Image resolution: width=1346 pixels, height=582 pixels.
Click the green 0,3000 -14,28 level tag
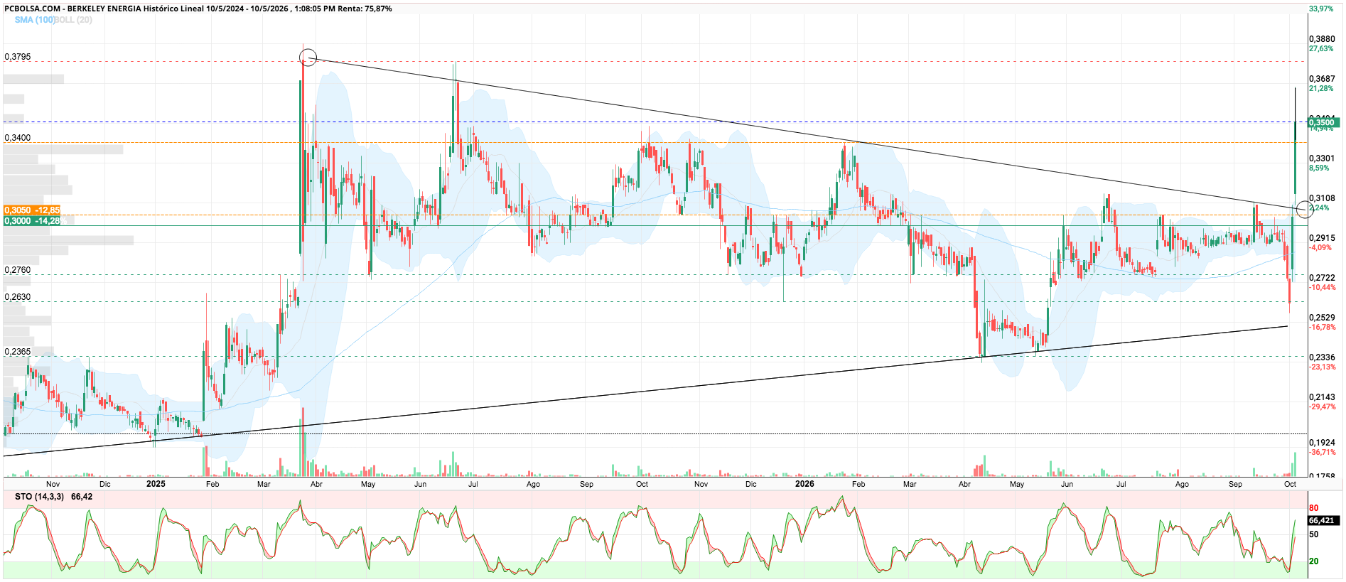coord(32,221)
